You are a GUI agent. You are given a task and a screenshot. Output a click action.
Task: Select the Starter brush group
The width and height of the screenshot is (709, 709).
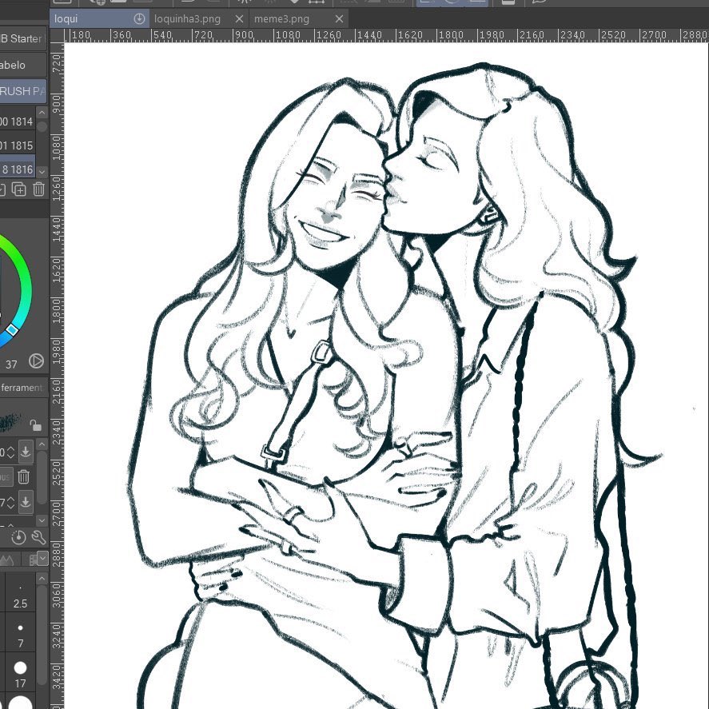(x=22, y=39)
